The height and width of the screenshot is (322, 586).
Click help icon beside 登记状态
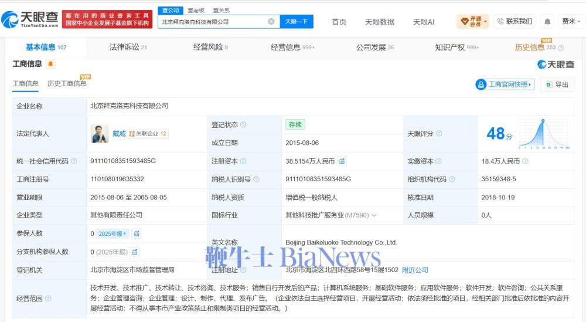coord(243,124)
